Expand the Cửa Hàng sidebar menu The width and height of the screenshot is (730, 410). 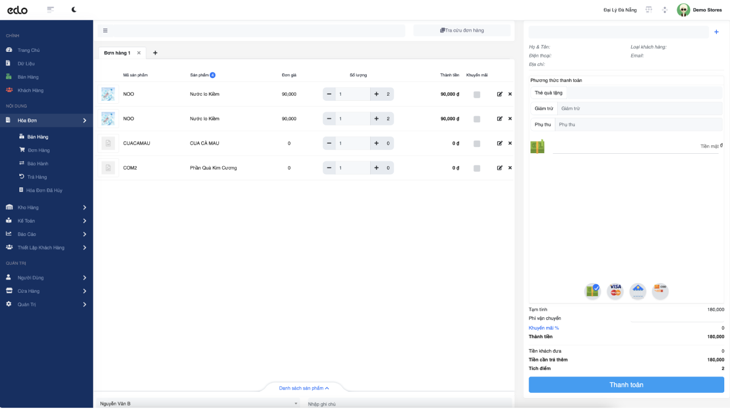tap(46, 291)
